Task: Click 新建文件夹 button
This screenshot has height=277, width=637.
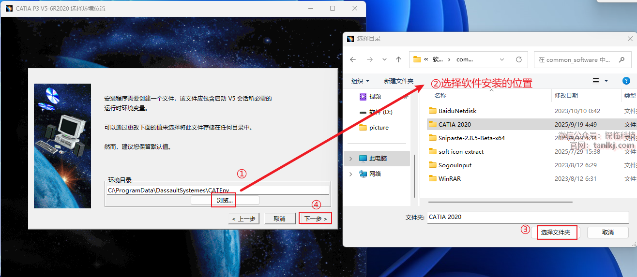Action: [398, 81]
